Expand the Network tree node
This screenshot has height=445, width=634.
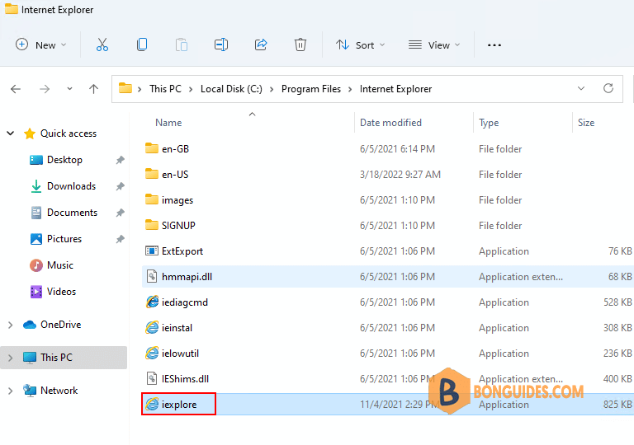coord(11,391)
